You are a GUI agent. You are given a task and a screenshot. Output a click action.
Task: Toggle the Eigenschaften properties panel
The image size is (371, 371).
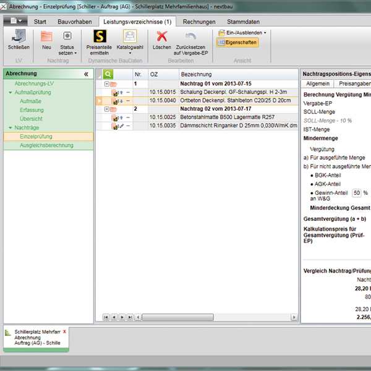[237, 43]
